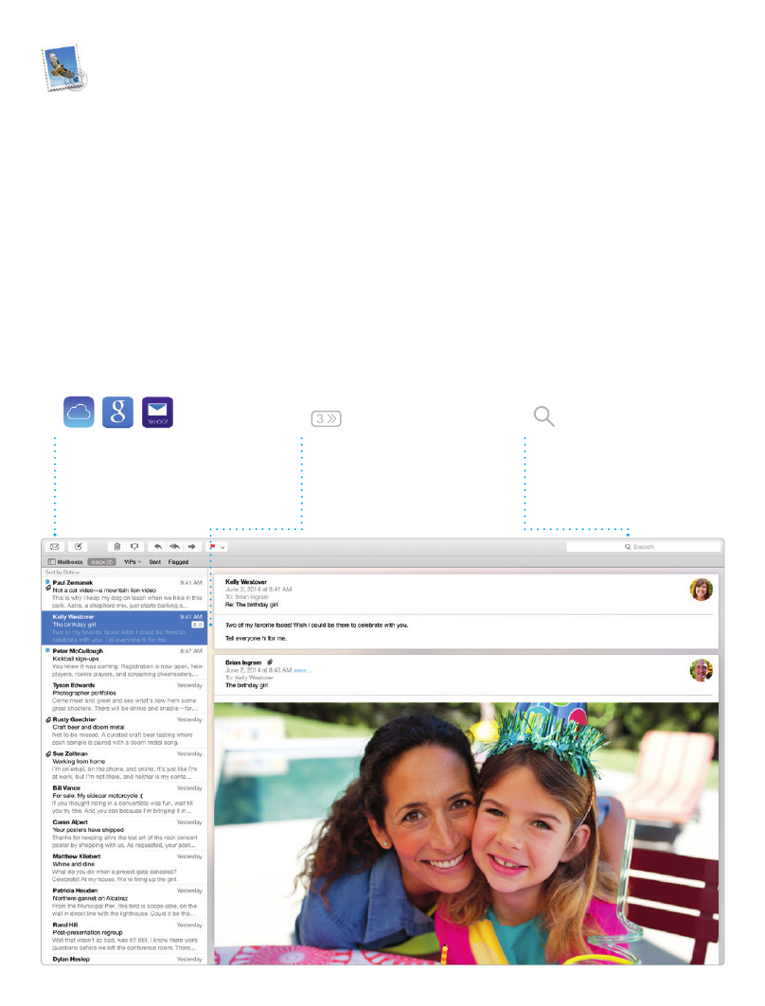
Task: Compose a new message
Action: (x=79, y=547)
